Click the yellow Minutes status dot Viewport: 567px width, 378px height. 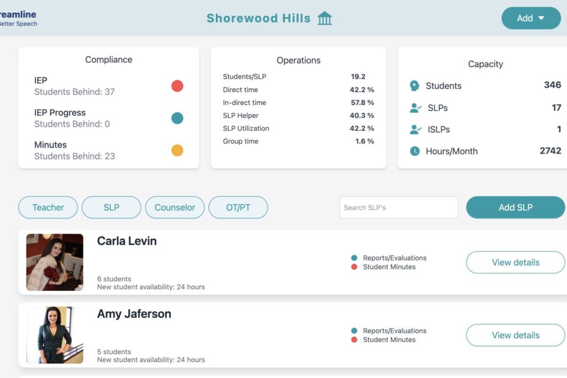[177, 151]
